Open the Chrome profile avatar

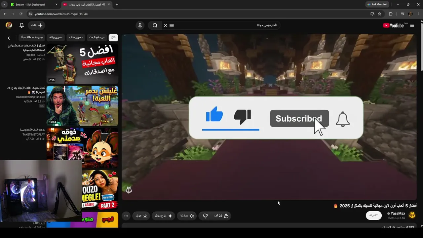410,14
